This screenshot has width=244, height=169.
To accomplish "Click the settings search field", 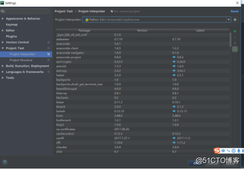I will coord(25,11).
